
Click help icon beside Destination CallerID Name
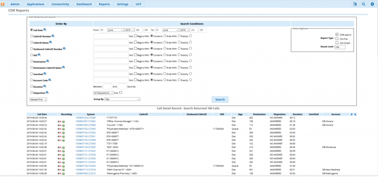point(63,67)
